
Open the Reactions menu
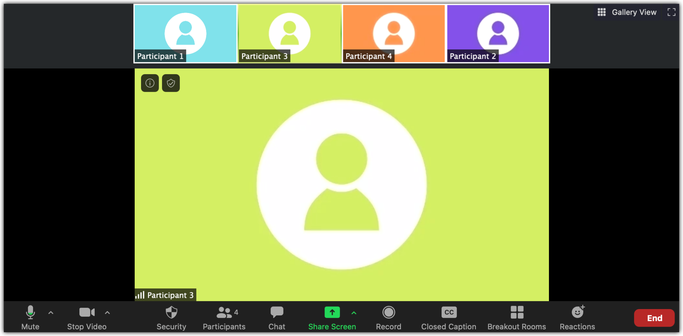point(577,317)
